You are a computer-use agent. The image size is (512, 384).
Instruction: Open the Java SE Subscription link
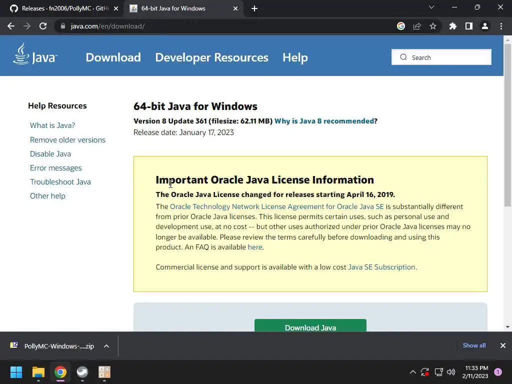click(381, 267)
